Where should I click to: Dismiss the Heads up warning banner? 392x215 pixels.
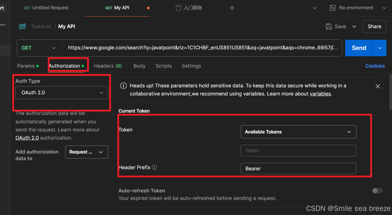(378, 86)
